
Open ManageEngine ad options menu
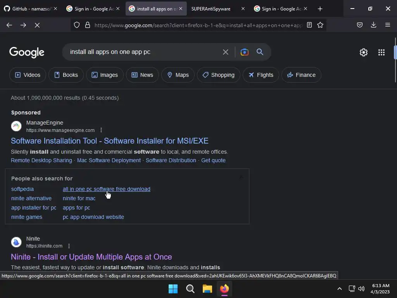pyautogui.click(x=101, y=130)
